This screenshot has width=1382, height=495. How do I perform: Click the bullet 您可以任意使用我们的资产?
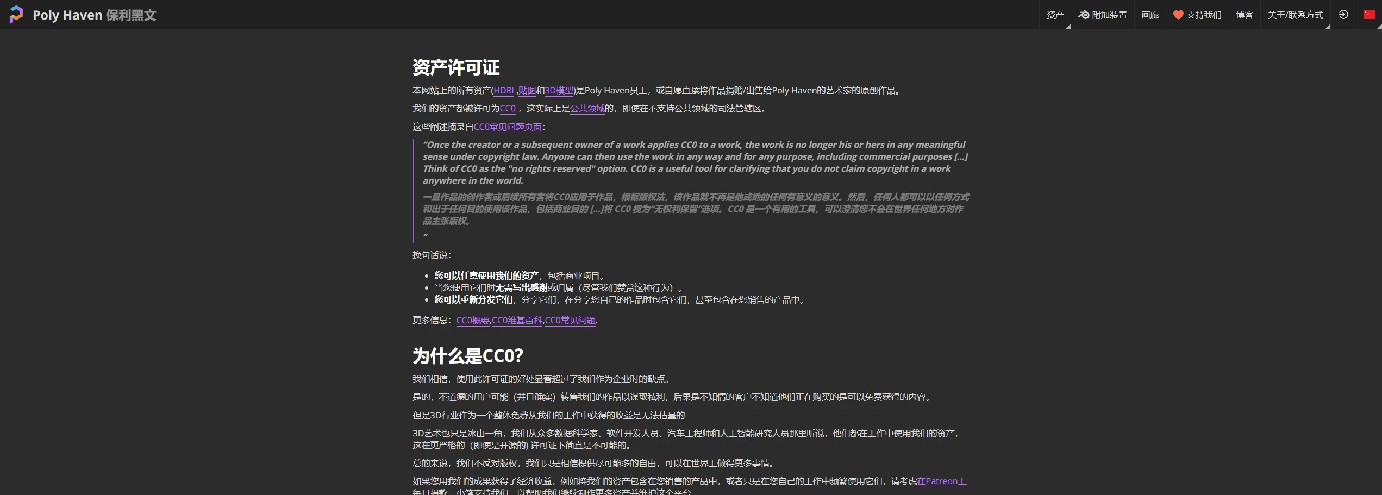486,276
